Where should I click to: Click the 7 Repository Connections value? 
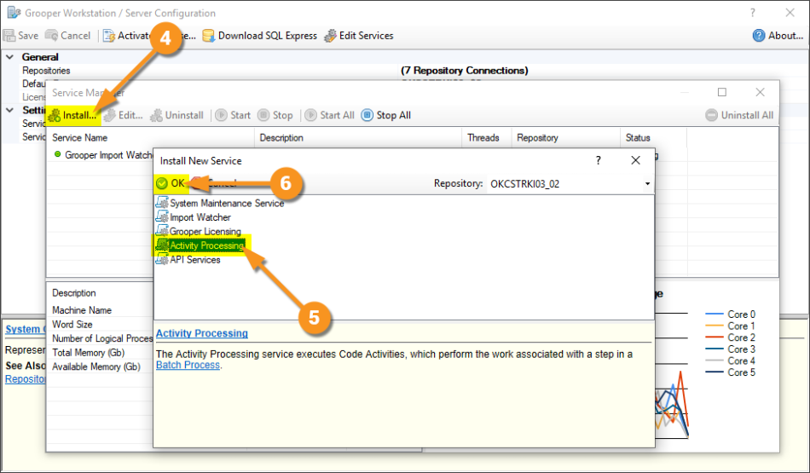[465, 70]
